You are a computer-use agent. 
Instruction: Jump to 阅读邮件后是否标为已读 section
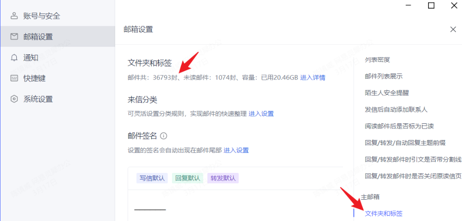coord(399,126)
